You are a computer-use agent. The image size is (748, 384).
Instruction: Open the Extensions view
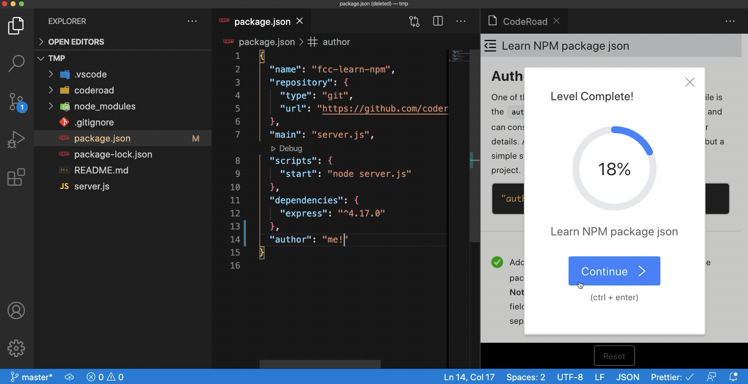coord(16,177)
